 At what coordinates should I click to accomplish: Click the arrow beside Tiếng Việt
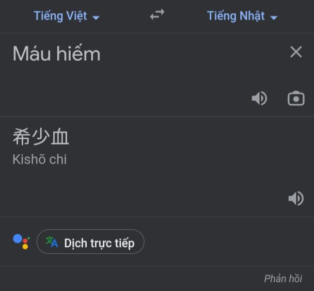pos(96,18)
